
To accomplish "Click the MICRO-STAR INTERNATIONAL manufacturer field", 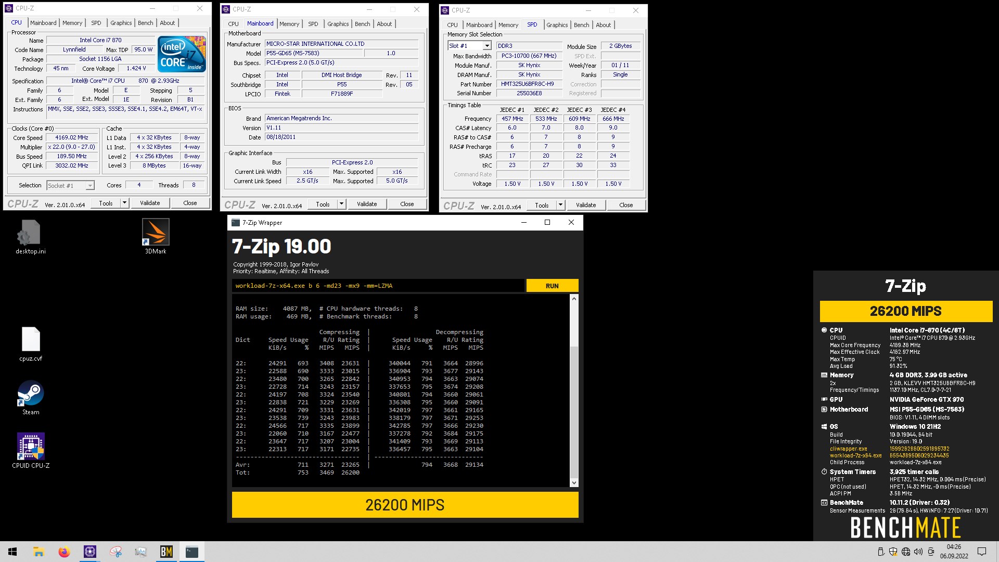I will tap(342, 44).
